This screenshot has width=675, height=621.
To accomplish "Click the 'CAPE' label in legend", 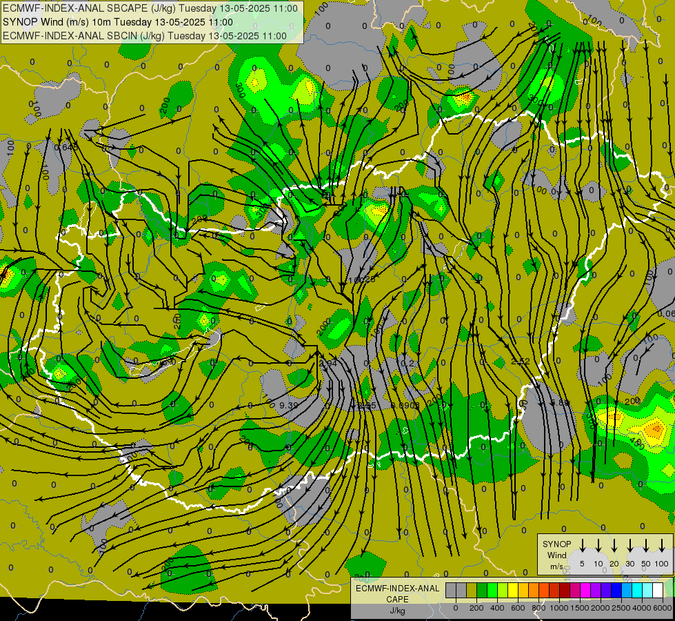I will 397,600.
